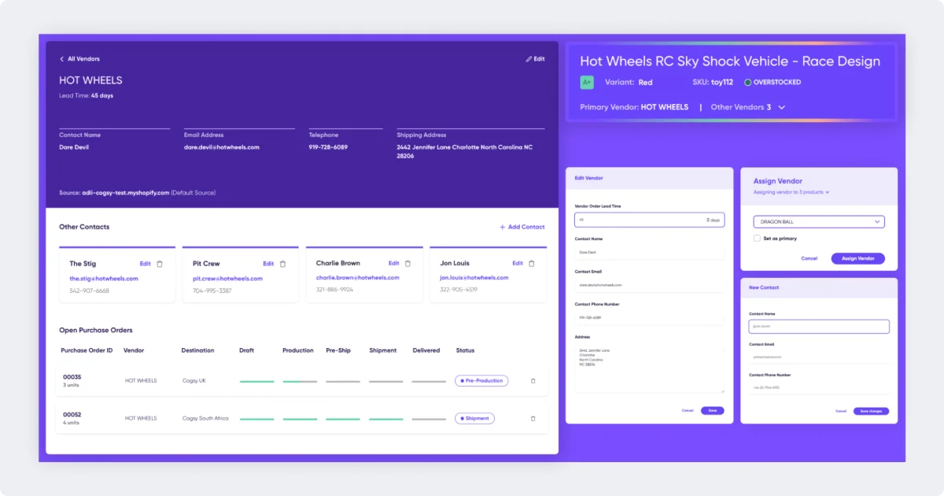Click Primary Vendor: HOT WHEELS label

pos(634,107)
